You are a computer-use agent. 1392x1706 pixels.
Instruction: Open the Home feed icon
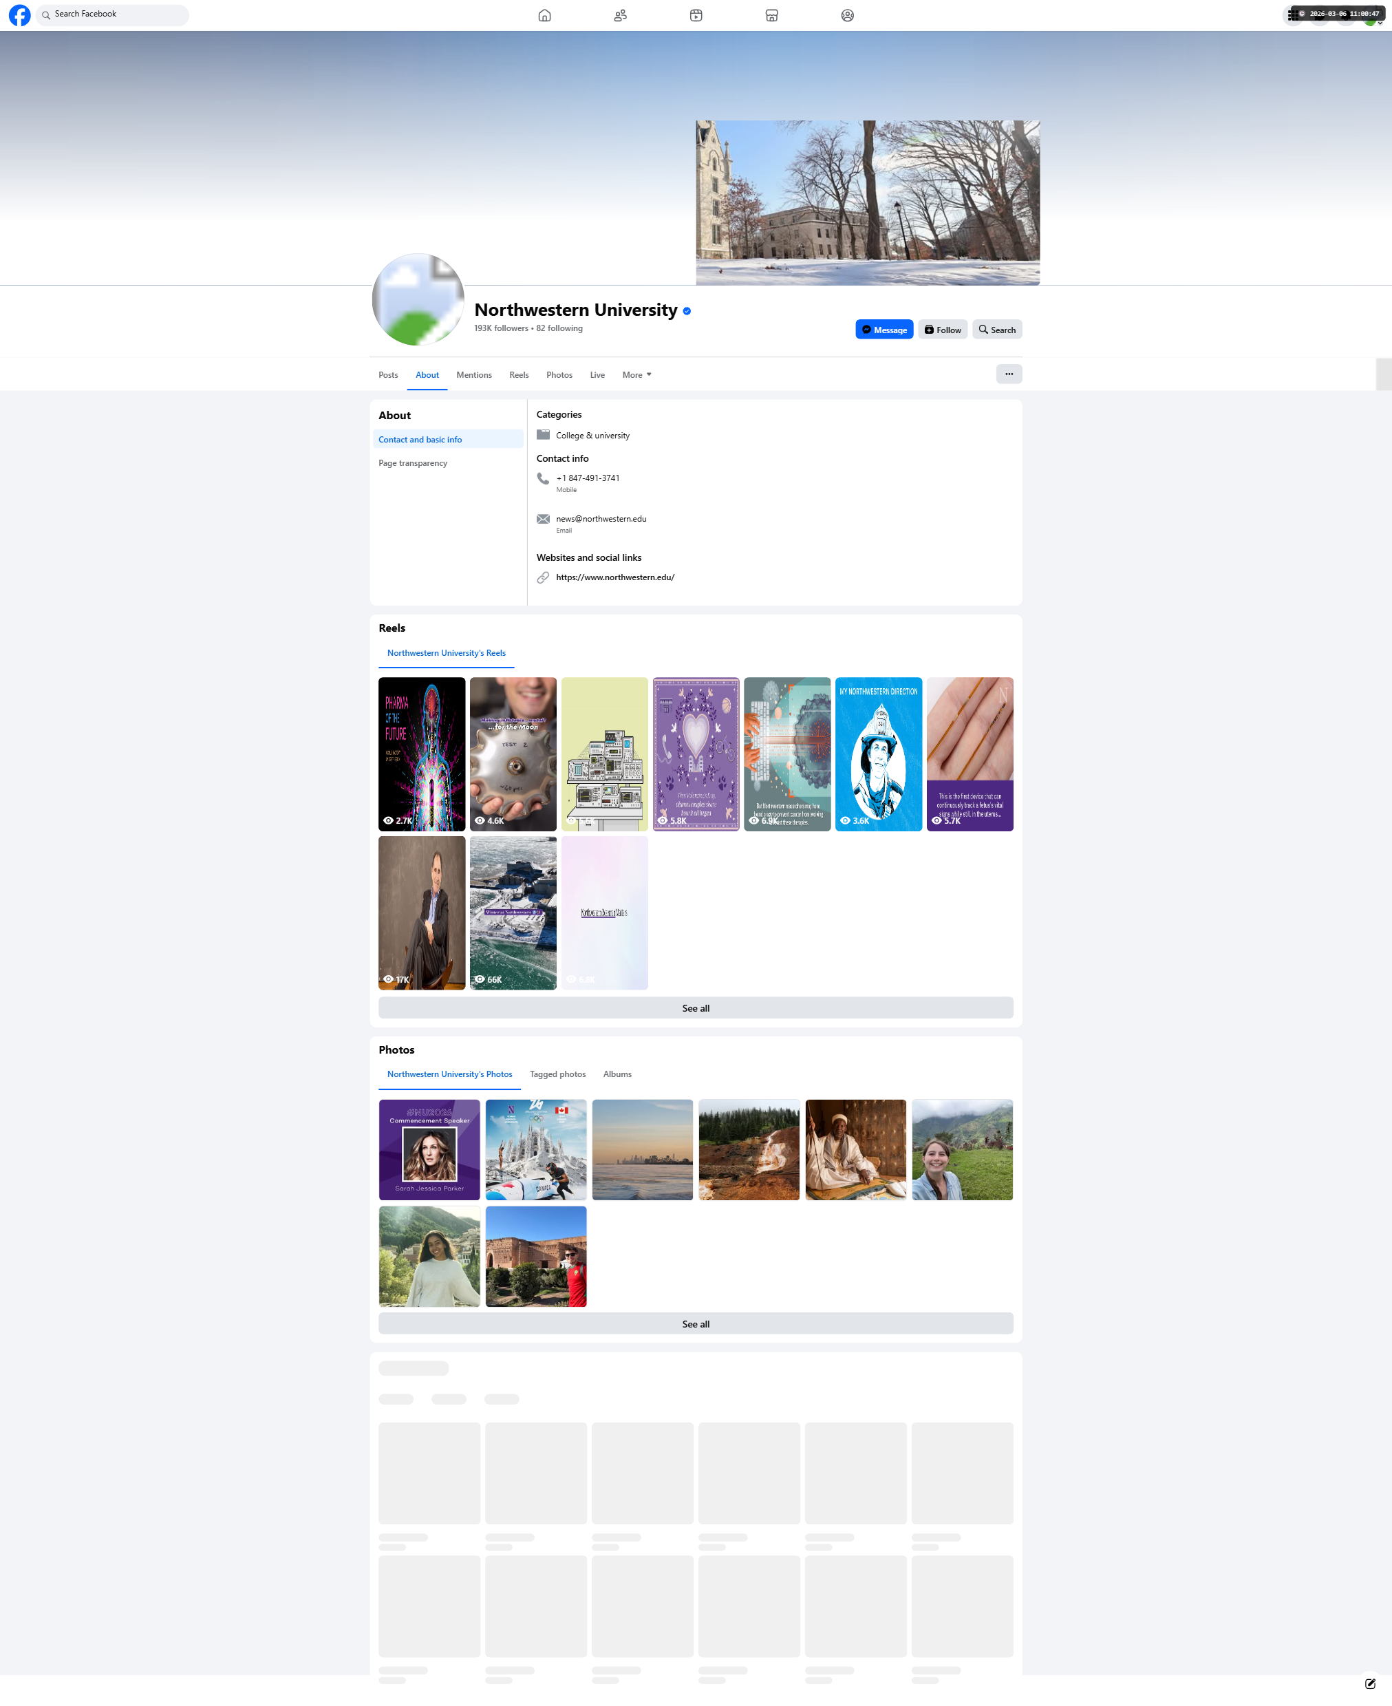point(544,15)
